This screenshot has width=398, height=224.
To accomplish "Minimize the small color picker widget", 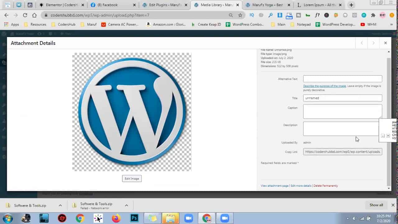I will [383, 136].
